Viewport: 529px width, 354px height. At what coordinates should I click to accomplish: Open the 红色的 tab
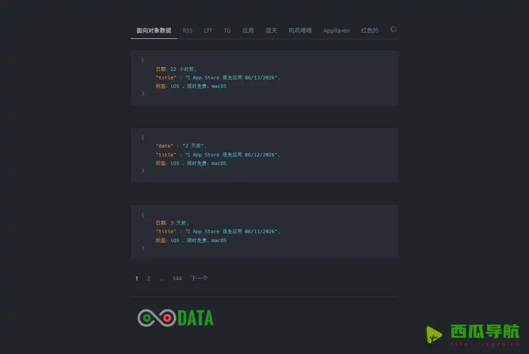(369, 30)
